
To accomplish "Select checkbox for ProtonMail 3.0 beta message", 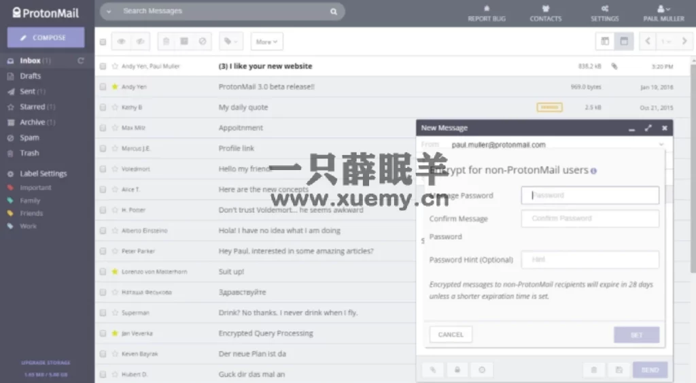I will (103, 86).
